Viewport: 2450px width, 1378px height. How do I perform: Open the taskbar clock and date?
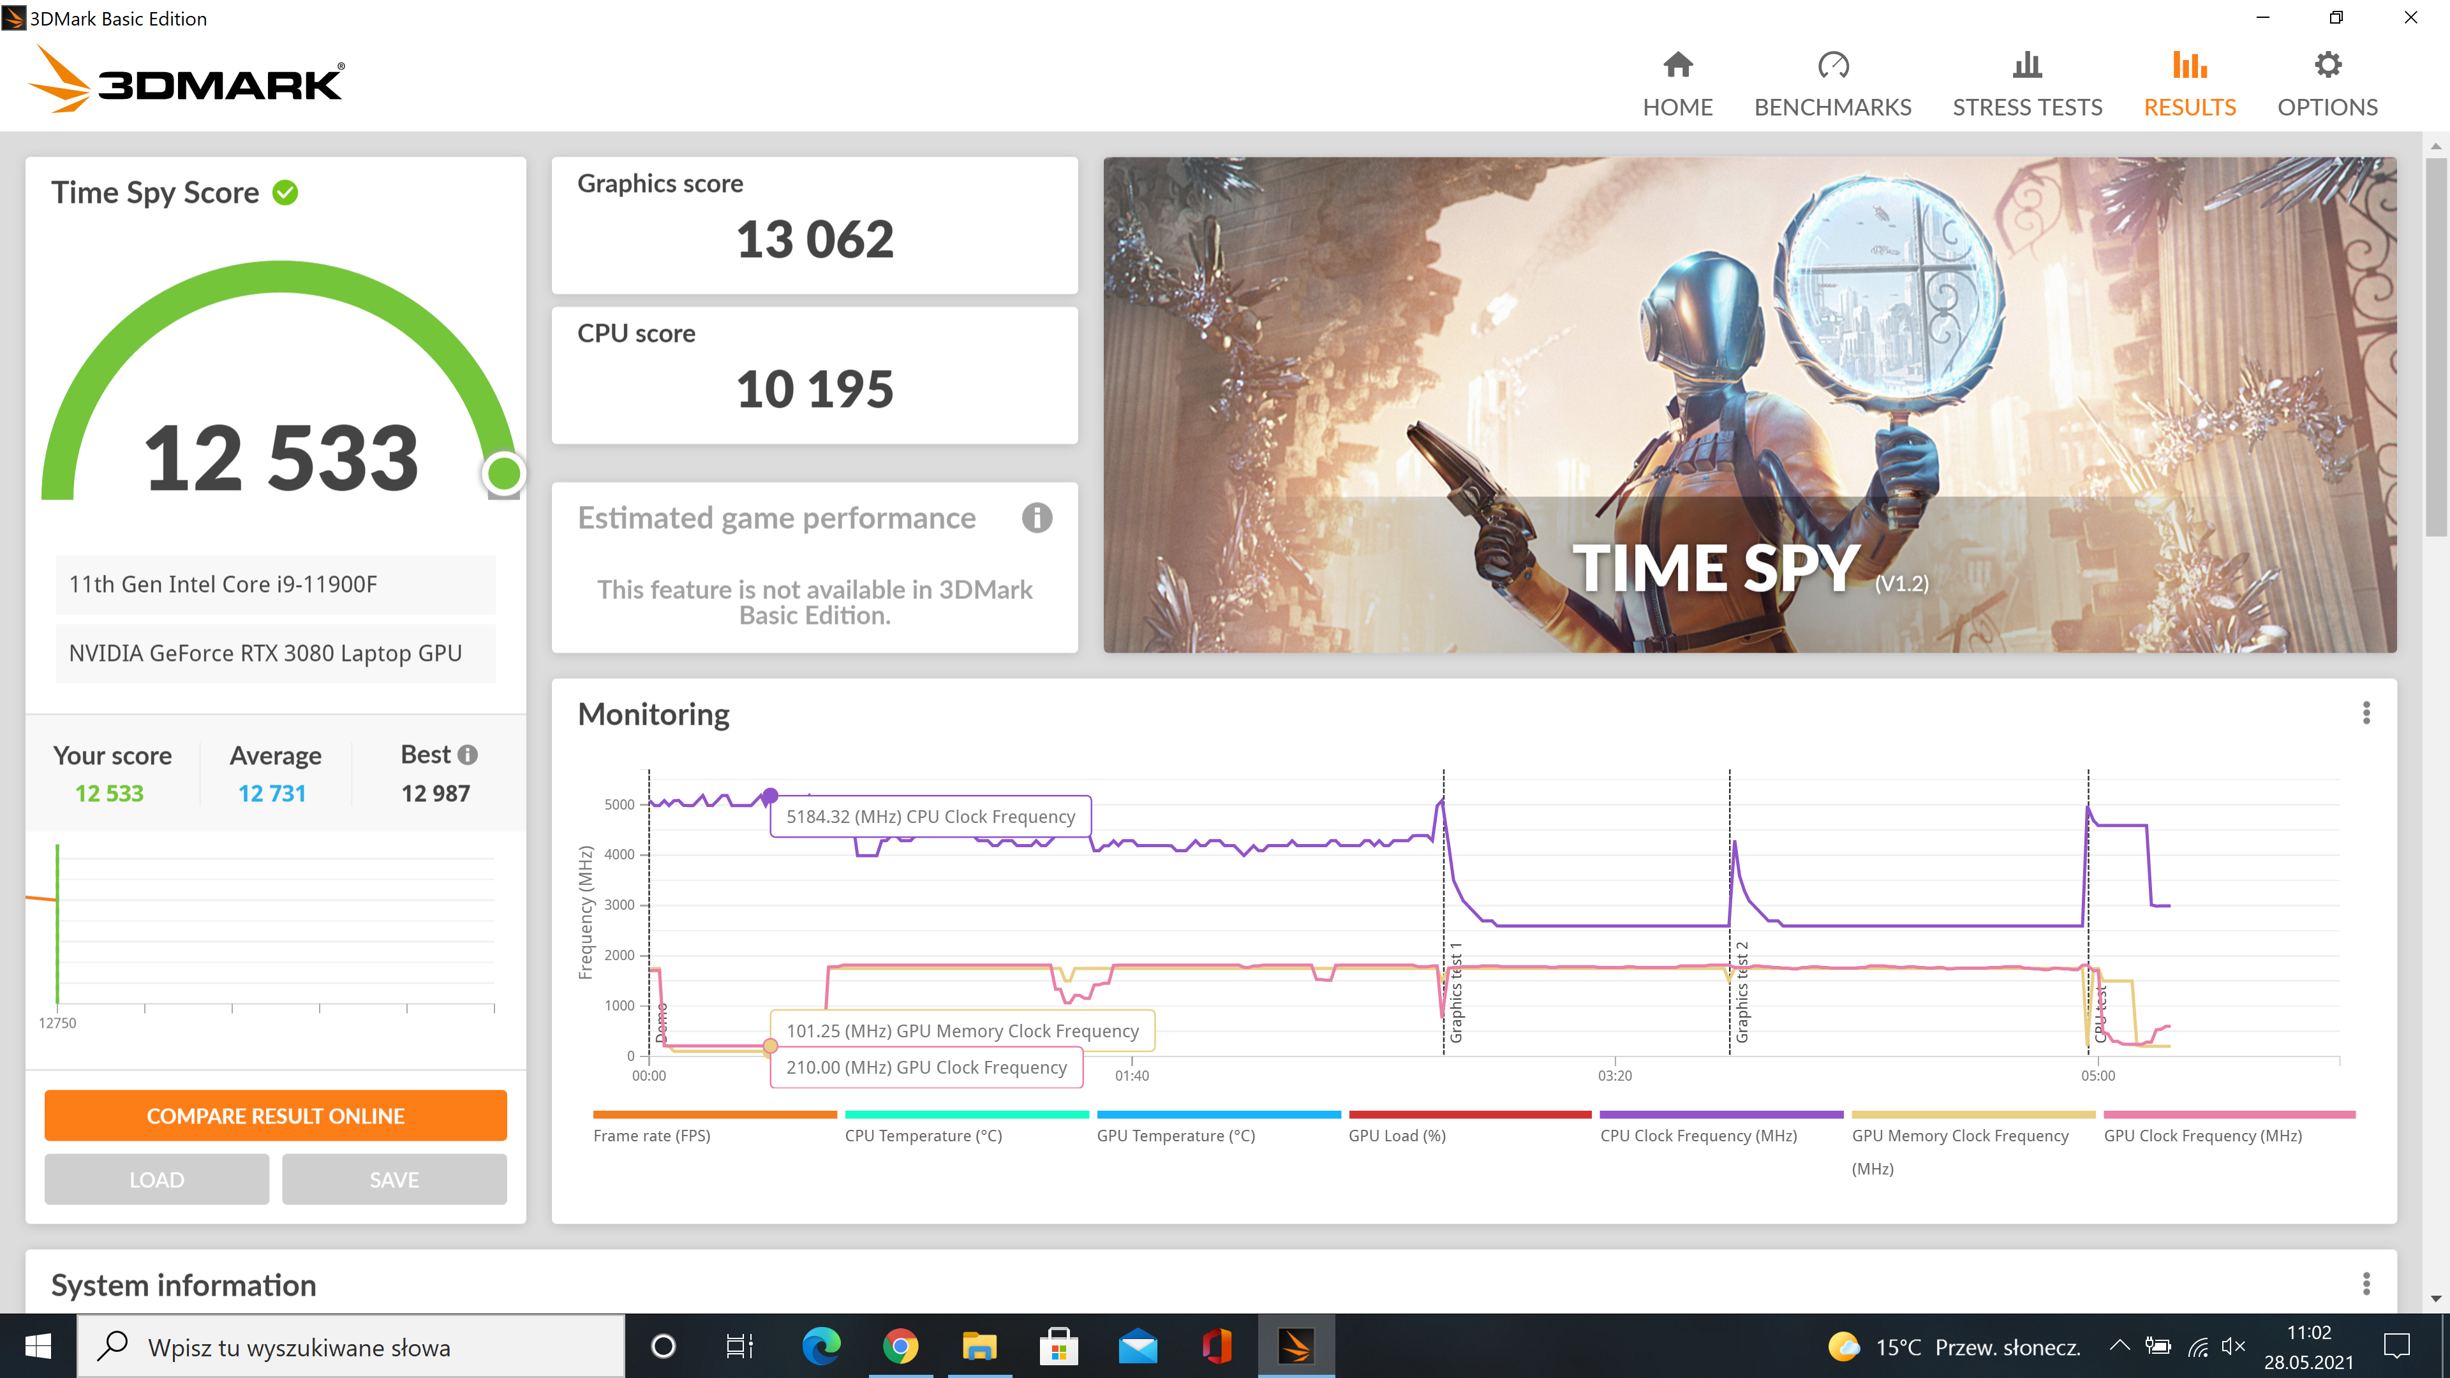(x=2308, y=1347)
